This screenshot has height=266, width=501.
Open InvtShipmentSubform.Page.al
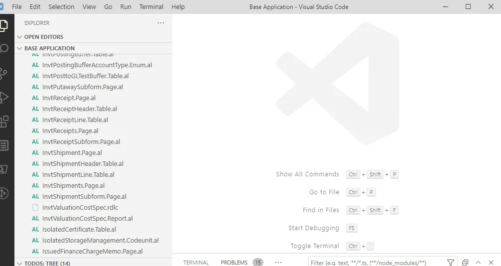coord(84,197)
